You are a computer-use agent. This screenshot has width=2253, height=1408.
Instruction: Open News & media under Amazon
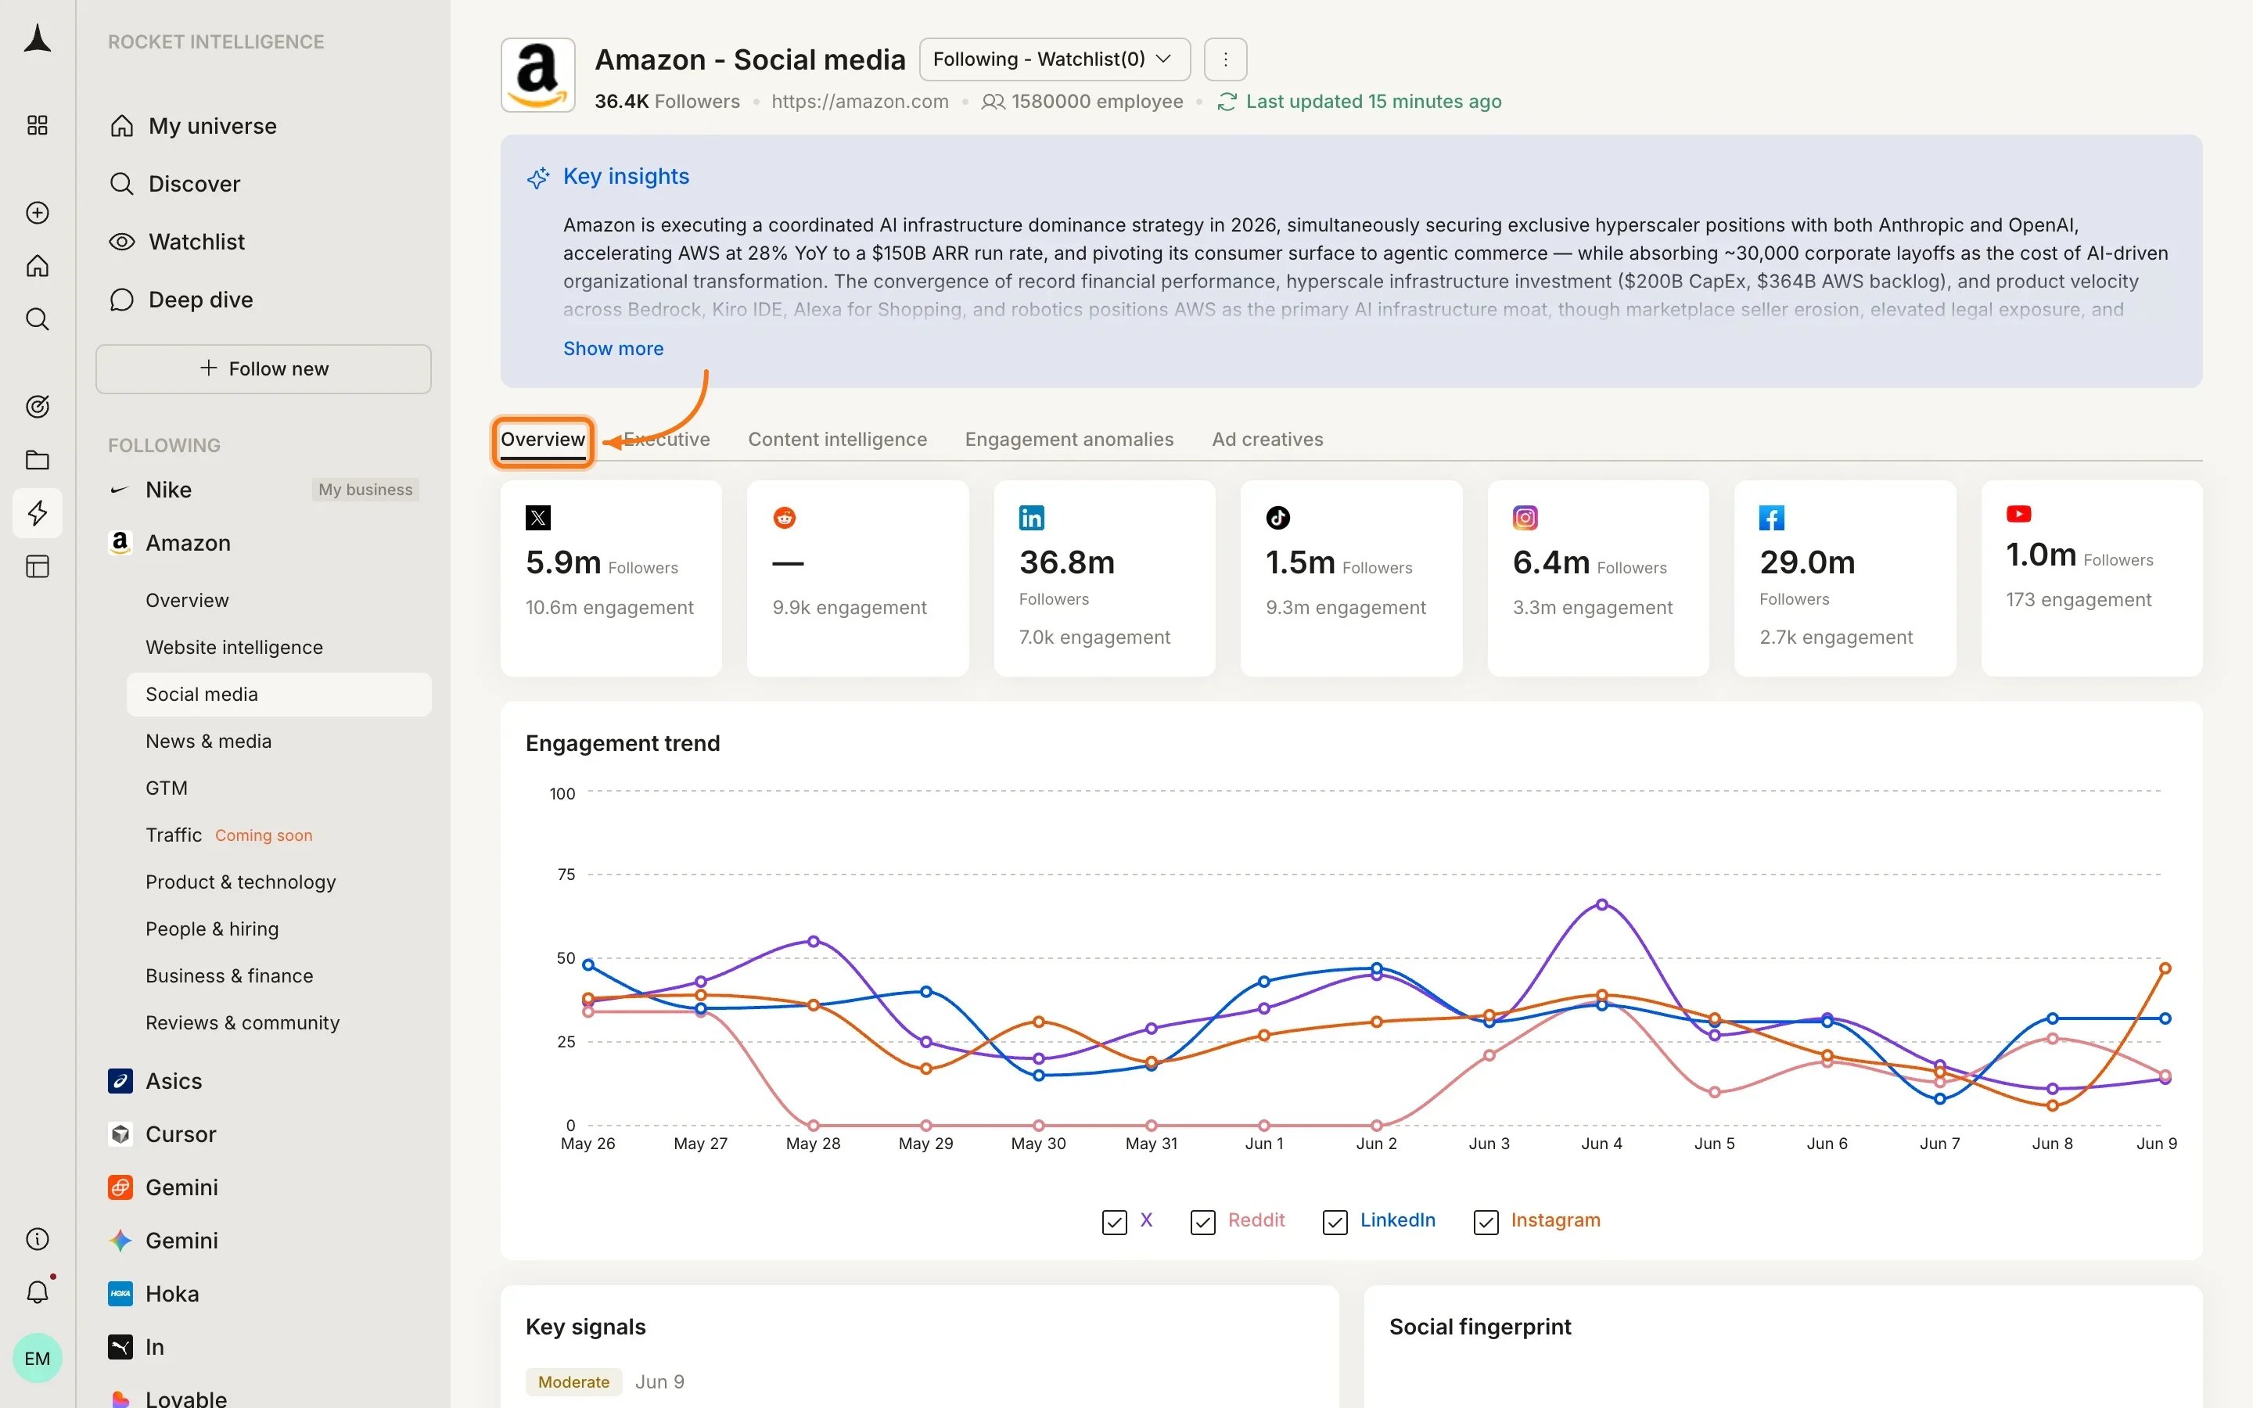[x=209, y=742]
